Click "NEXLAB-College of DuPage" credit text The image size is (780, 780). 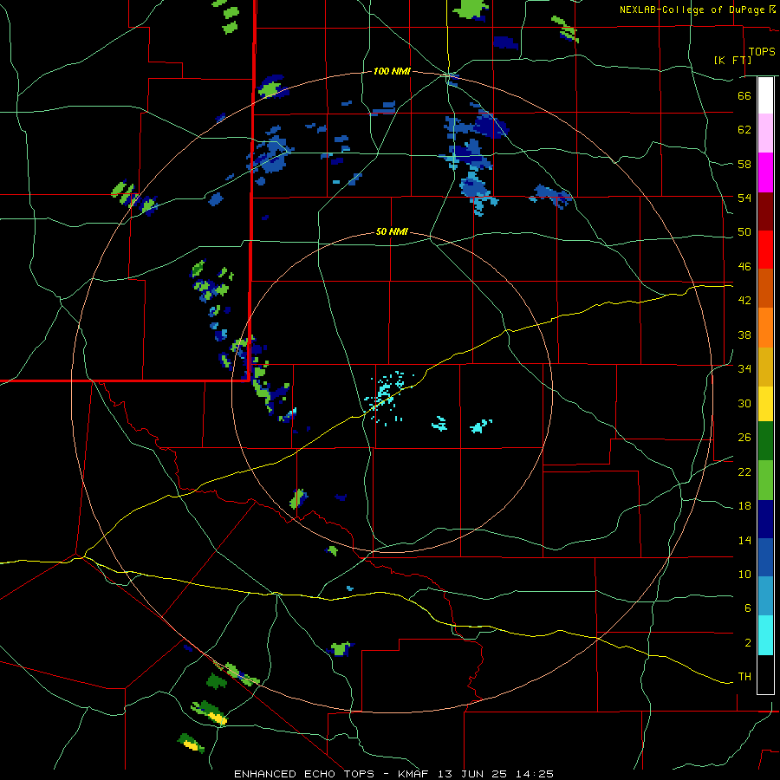(692, 10)
